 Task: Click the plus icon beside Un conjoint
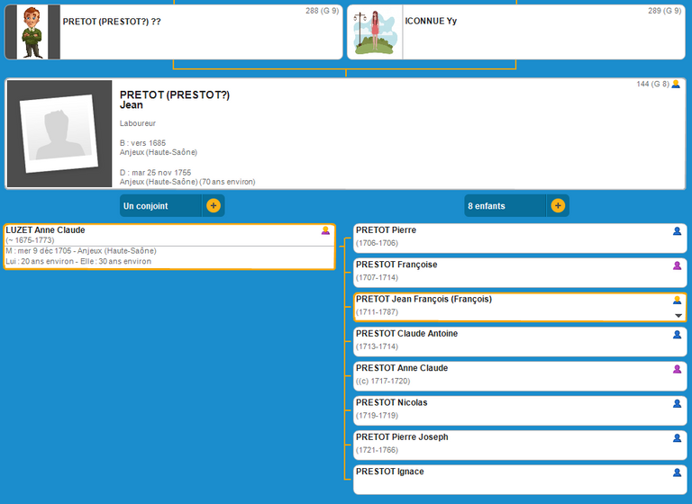click(213, 206)
